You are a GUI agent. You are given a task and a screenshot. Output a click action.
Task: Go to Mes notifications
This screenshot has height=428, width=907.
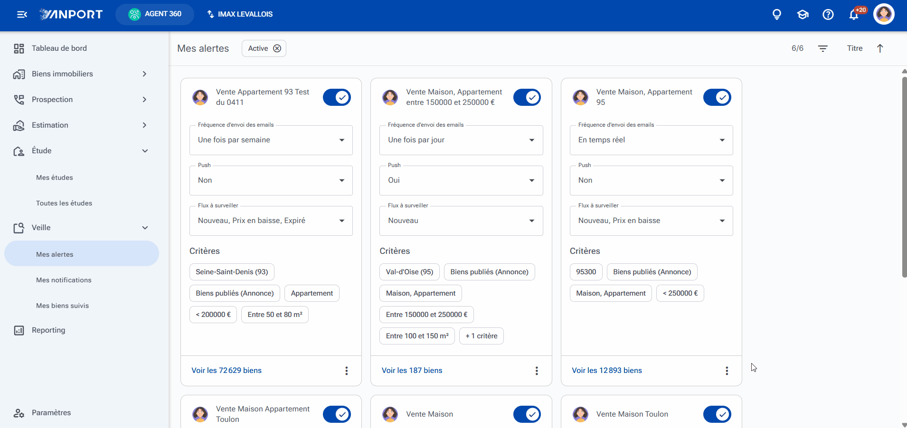point(64,280)
